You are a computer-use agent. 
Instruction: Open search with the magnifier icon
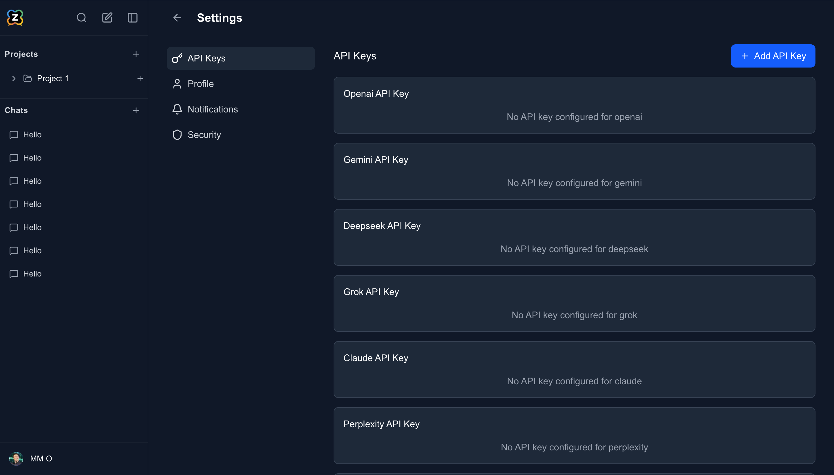click(81, 18)
